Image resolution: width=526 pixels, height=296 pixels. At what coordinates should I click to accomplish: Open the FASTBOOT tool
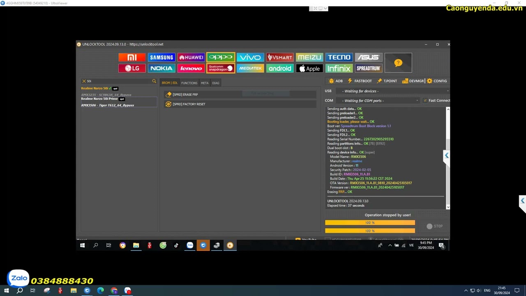coord(360,81)
